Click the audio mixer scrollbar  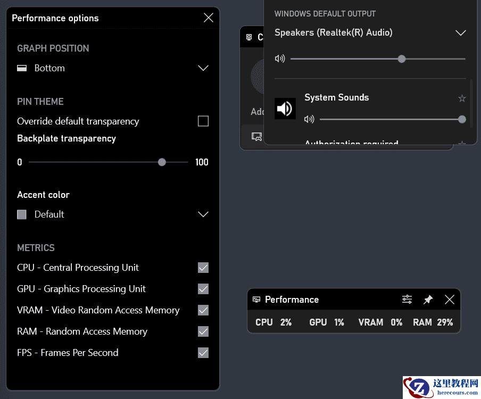pos(471,103)
